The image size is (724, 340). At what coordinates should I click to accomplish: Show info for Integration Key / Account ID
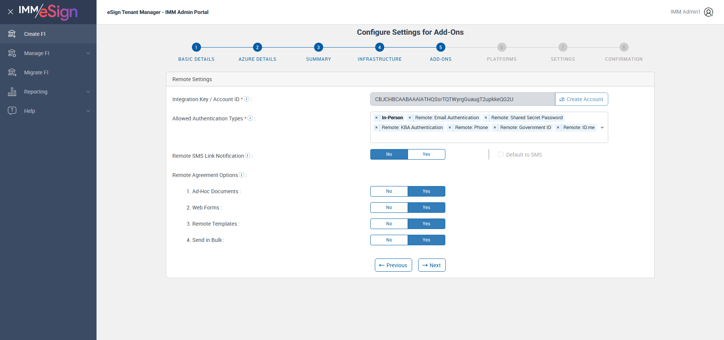(247, 99)
